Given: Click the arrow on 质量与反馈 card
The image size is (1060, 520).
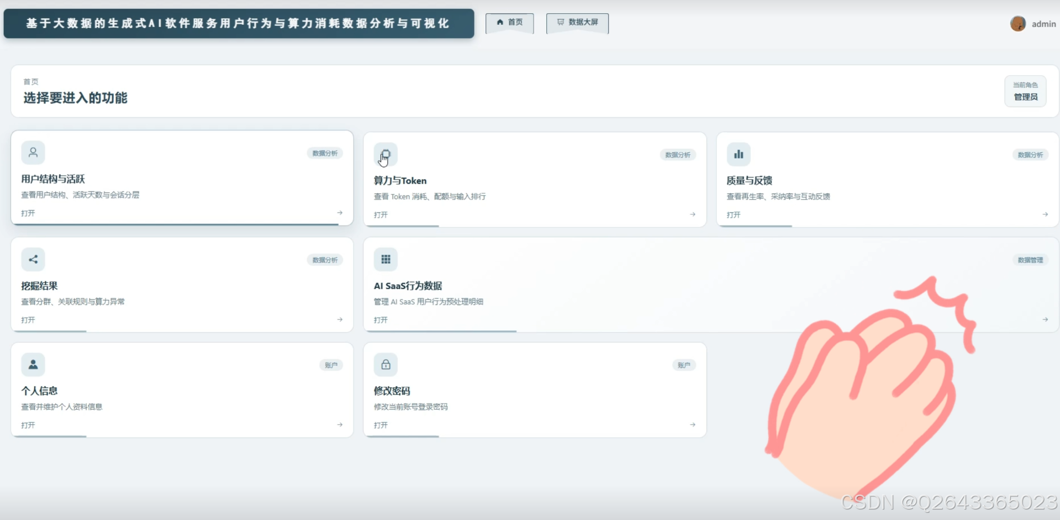Looking at the screenshot, I should click(1045, 214).
